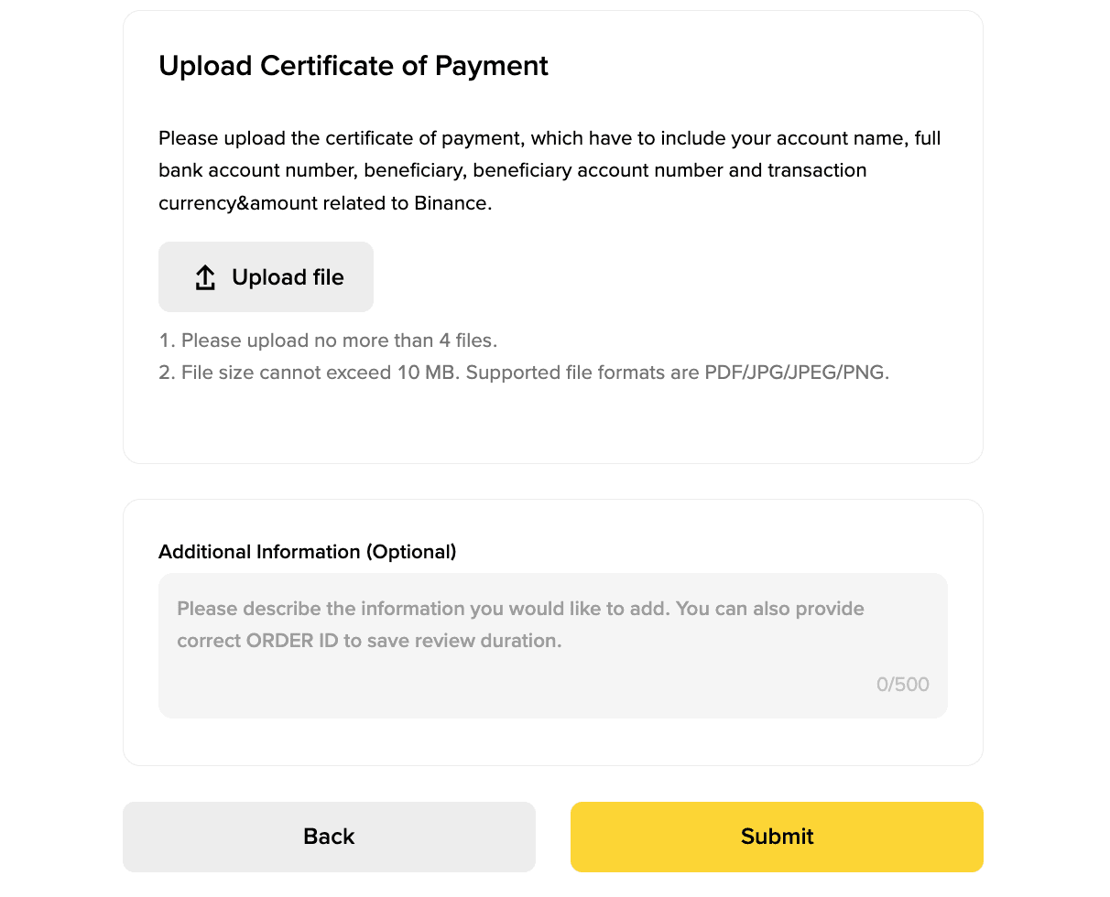Viewport: 1110px width, 897px height.
Task: Submit the payment certificate form
Action: click(x=777, y=837)
